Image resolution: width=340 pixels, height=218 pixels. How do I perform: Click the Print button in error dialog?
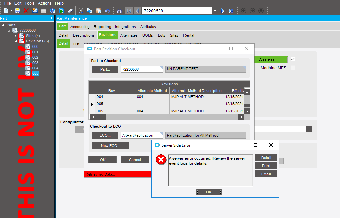pyautogui.click(x=266, y=166)
